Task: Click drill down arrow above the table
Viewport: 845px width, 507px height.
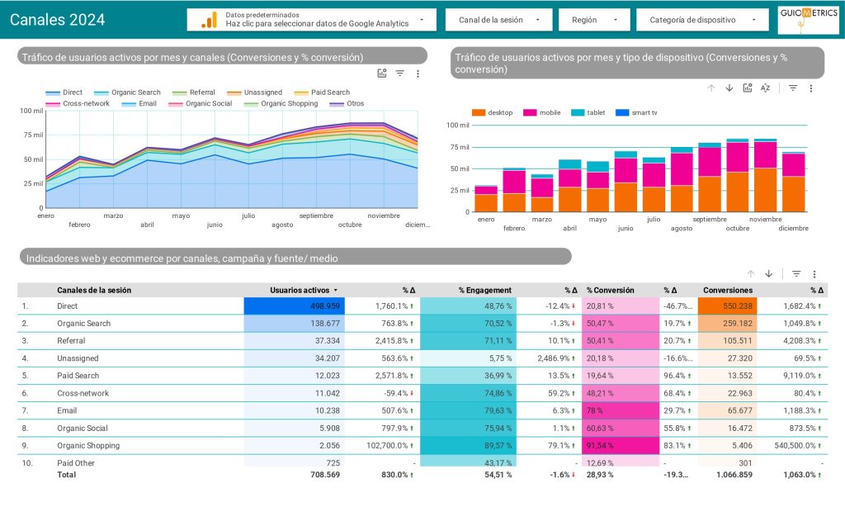Action: (769, 274)
